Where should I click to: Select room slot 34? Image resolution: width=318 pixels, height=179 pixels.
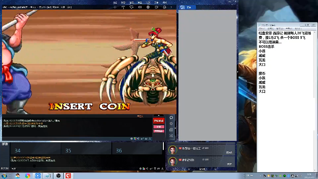click(35, 148)
